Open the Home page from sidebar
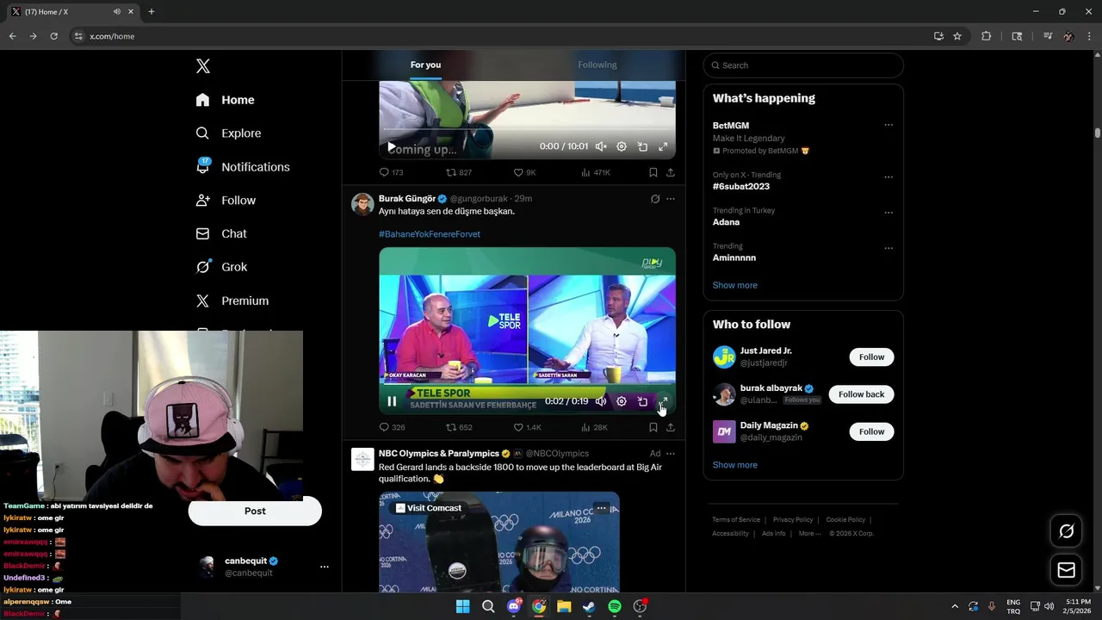Screen dimensions: 1102x620 pos(225,100)
